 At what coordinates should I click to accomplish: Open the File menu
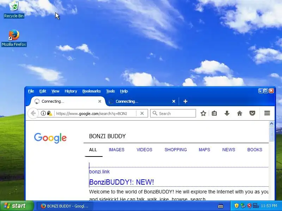31,91
